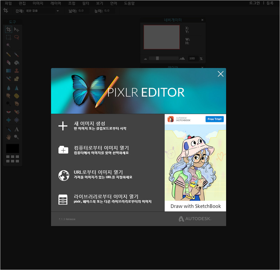Select the Crop tool in the tools panel
This screenshot has height=270, width=280.
(9, 30)
